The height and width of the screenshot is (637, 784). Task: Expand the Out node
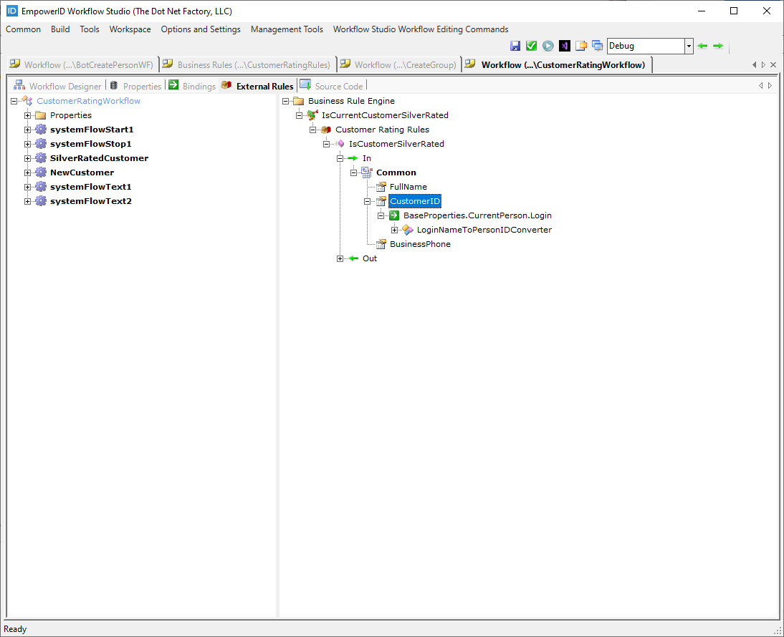tap(340, 258)
